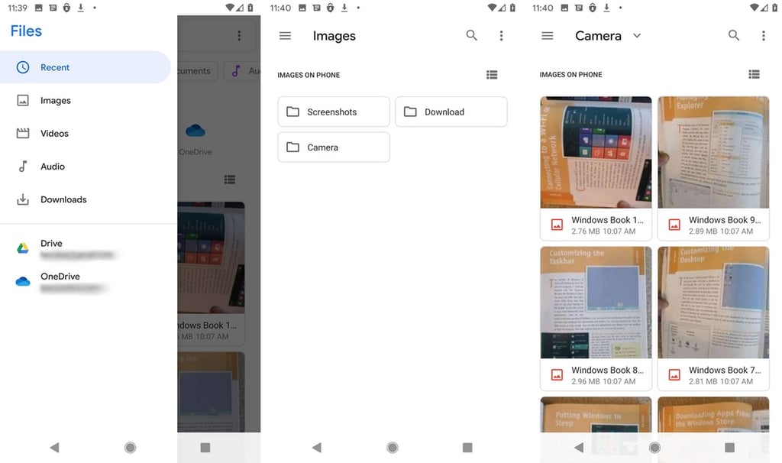Tap the 2.96 MB 10:07 AM file detail
This screenshot has height=463, width=782.
(603, 381)
